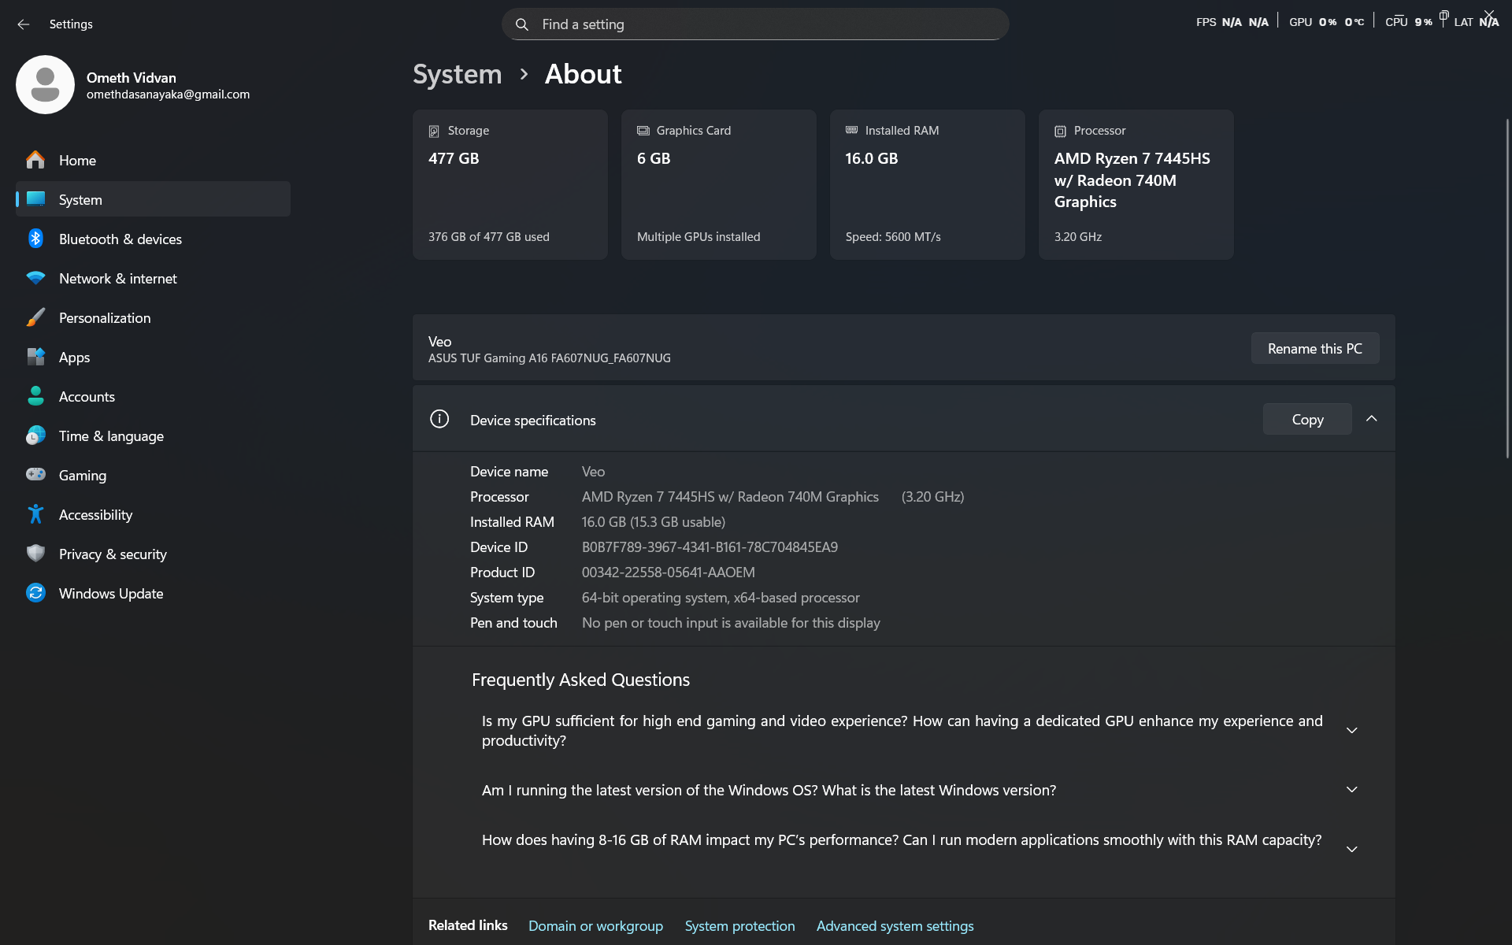The image size is (1512, 945).
Task: Click the Network Wi-Fi icon
Action: click(35, 278)
